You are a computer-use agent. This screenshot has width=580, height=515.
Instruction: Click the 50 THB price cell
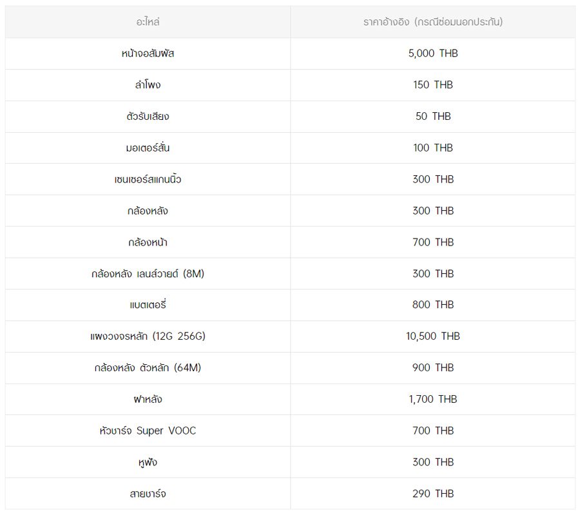coord(432,117)
